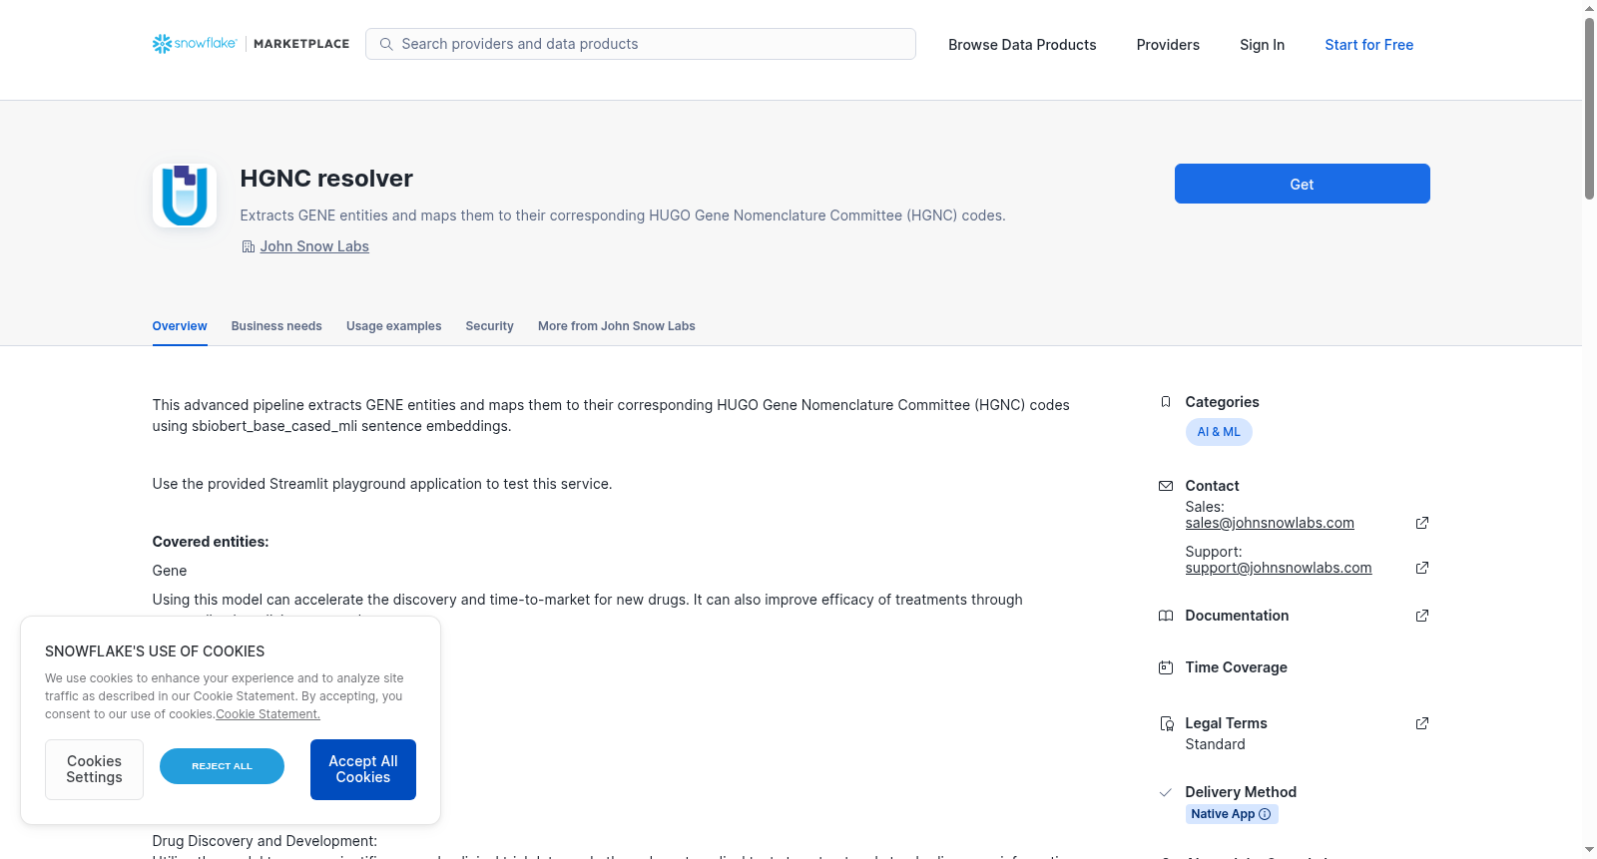Screen dimensions: 1597x859
Task: Click the scrollbar up arrow
Action: tap(1589, 8)
